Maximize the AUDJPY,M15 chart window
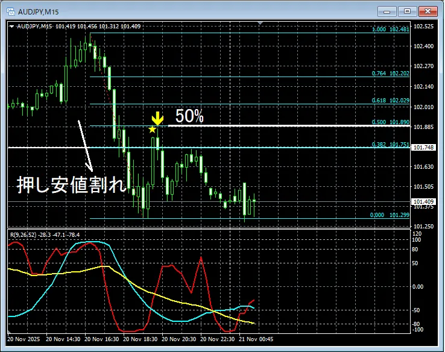 [x=407, y=11]
